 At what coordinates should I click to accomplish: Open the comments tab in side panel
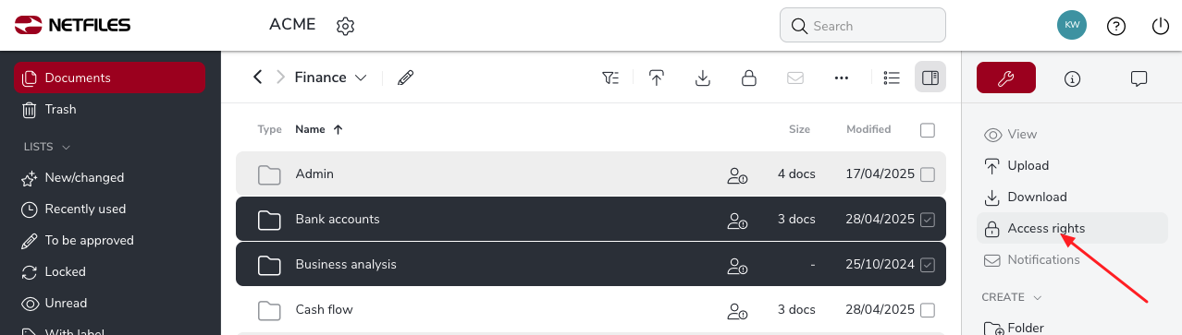(x=1139, y=78)
